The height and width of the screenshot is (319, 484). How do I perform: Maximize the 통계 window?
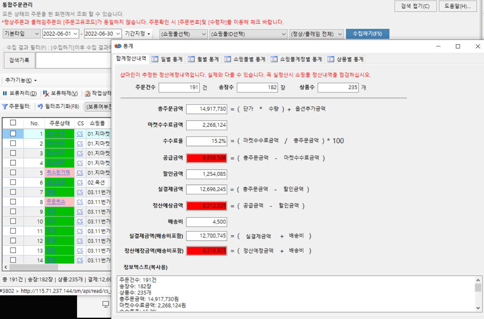tap(458, 46)
